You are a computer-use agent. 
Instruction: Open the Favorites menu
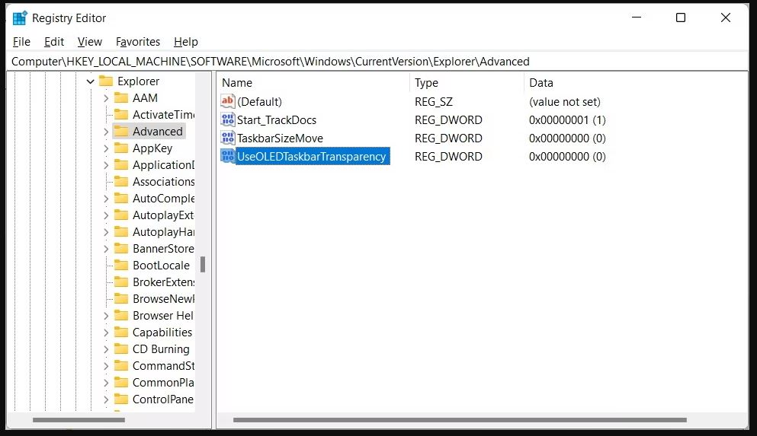(x=137, y=42)
